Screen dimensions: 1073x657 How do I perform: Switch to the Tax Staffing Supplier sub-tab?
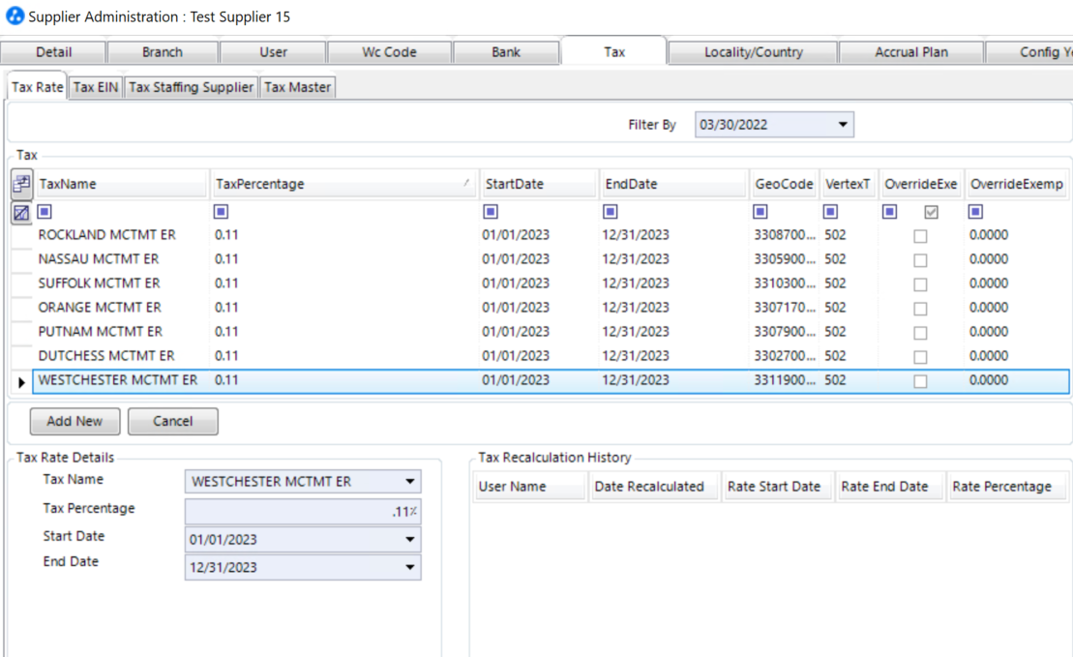(191, 87)
